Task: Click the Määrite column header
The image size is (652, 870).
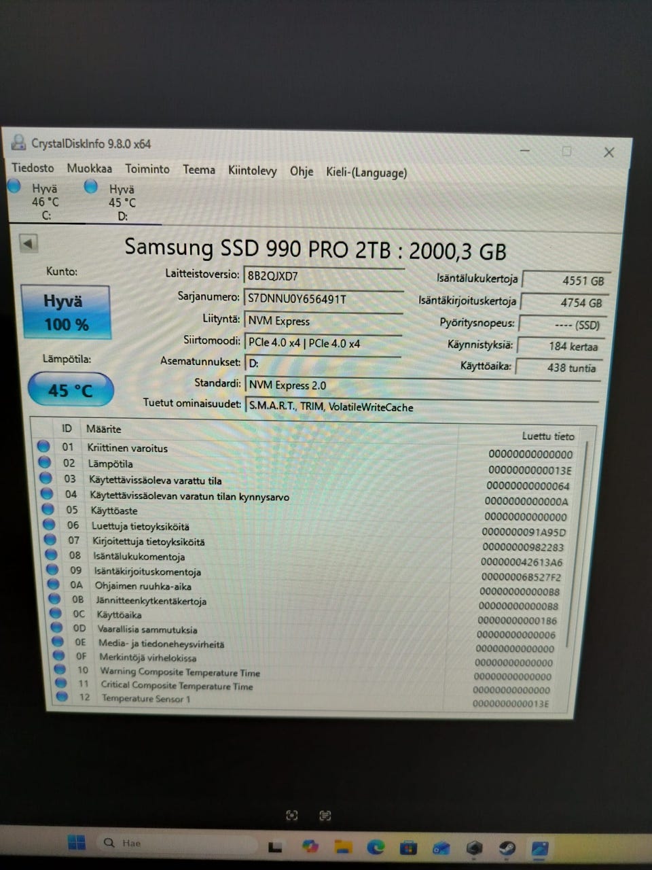Action: (103, 429)
